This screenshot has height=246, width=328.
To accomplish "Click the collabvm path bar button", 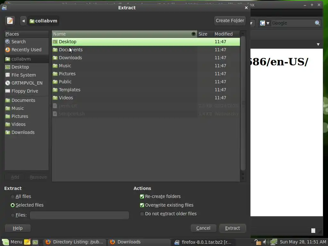I will pos(43,21).
